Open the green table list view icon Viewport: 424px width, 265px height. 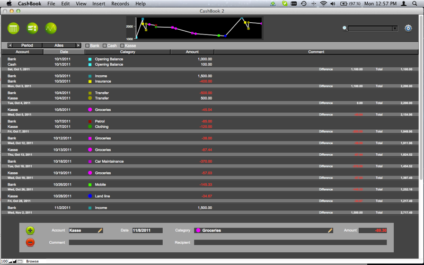(x=14, y=28)
